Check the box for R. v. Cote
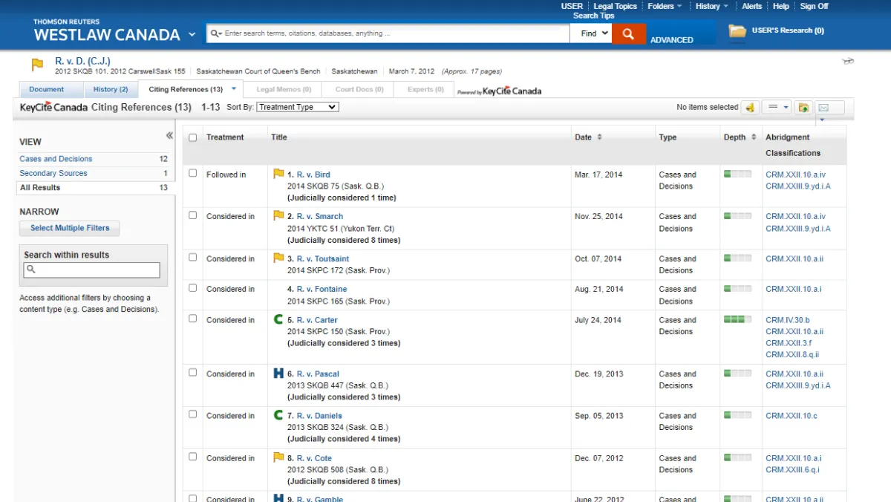This screenshot has height=502, width=891. click(193, 457)
